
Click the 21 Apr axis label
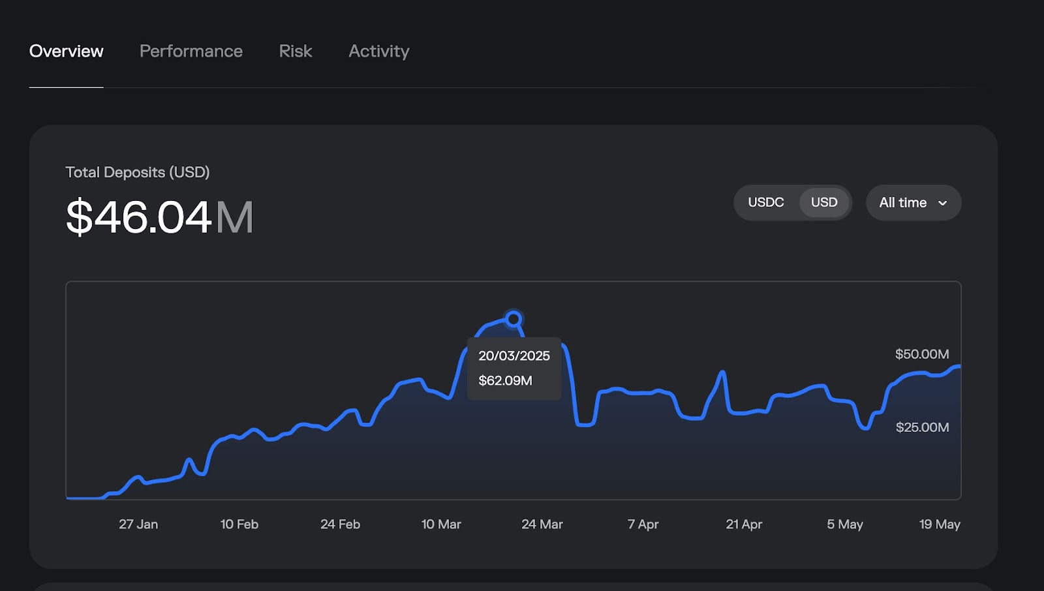click(x=744, y=524)
